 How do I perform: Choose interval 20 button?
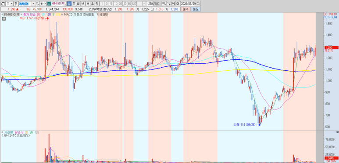coord(120,4)
